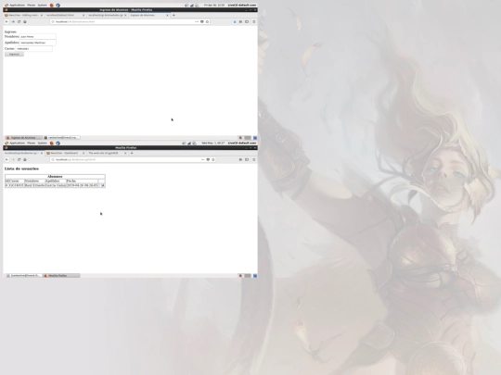Toggle sidebar icon in lower Firefox toolbar

click(247, 159)
